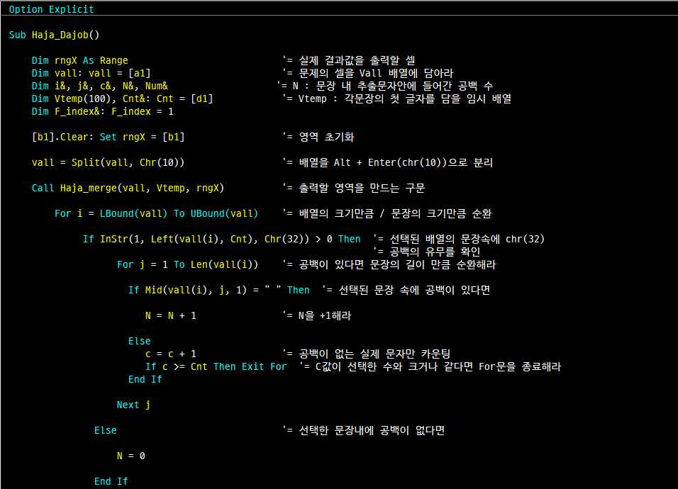
Task: Click the 'N = 0' statement
Action: pyautogui.click(x=131, y=456)
